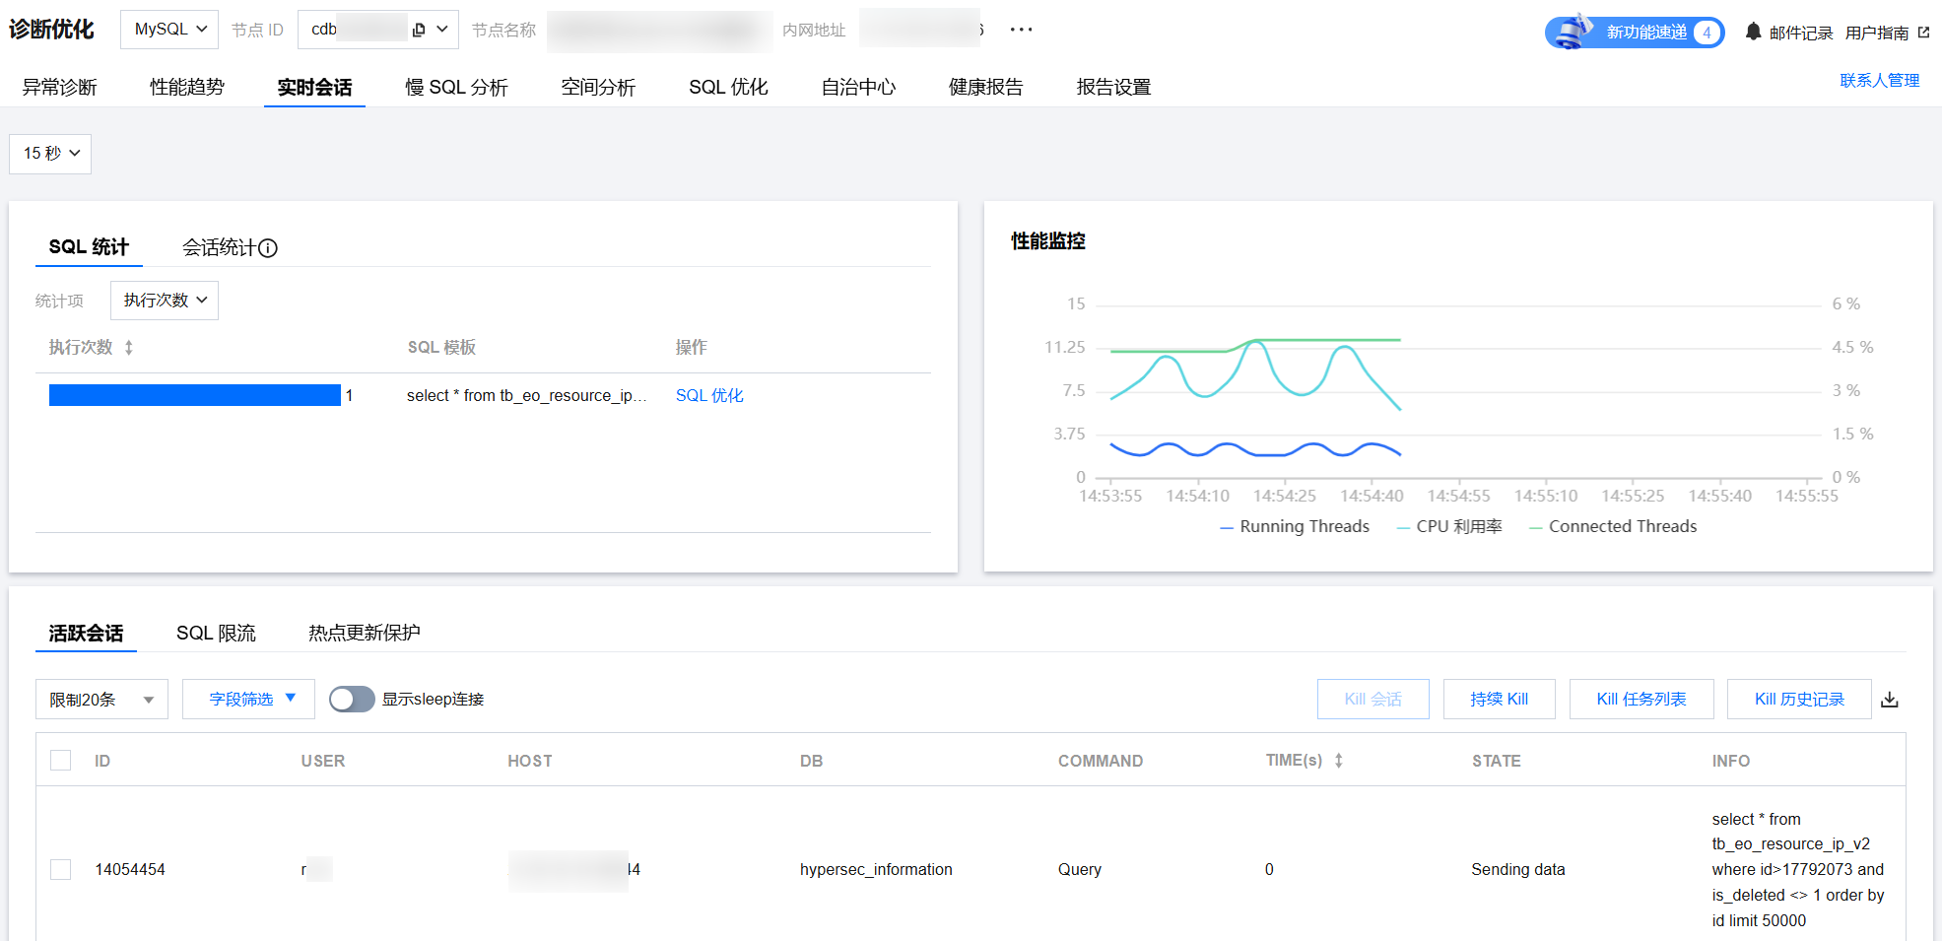Click the SQL 优化 link in the table

tap(709, 395)
